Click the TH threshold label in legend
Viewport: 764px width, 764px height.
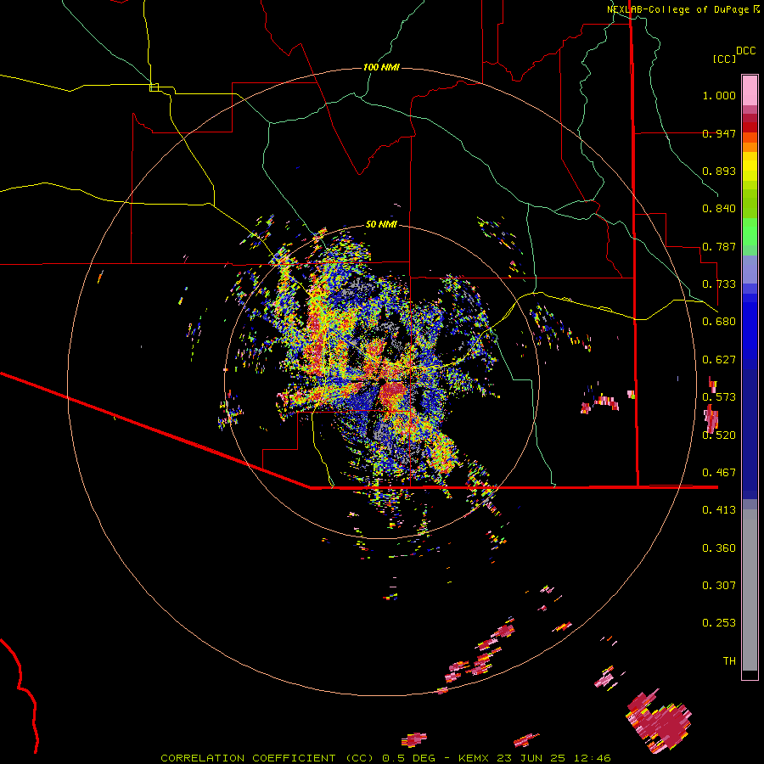[729, 661]
